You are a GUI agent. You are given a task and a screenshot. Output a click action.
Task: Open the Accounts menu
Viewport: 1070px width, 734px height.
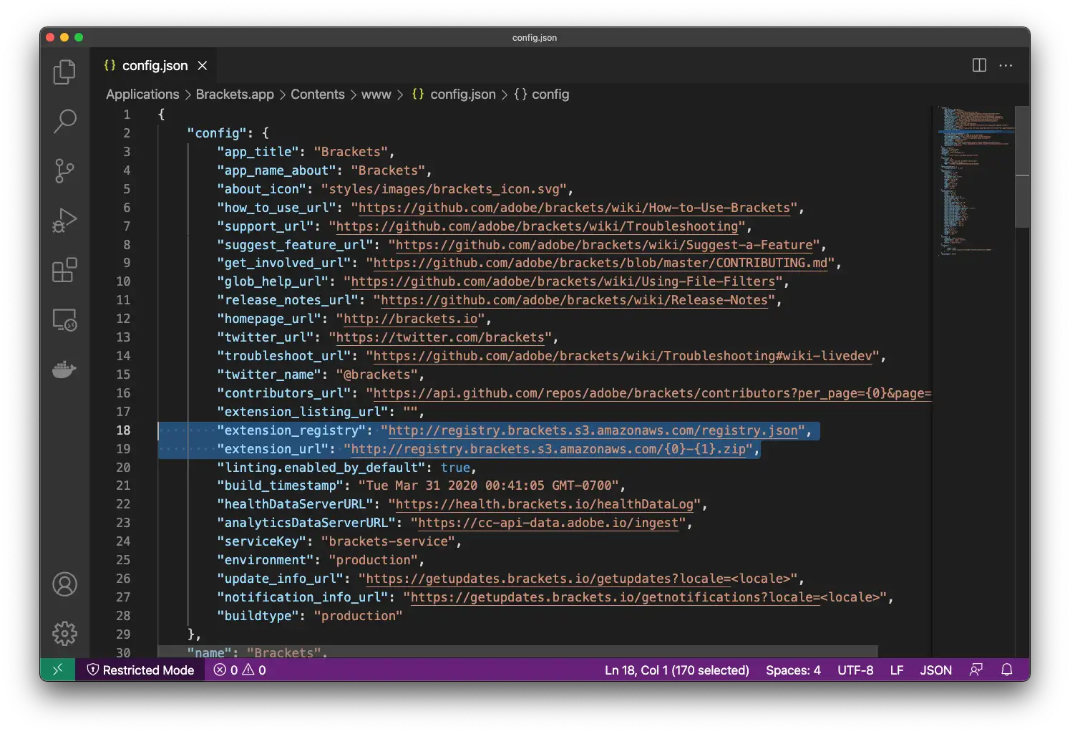click(64, 584)
